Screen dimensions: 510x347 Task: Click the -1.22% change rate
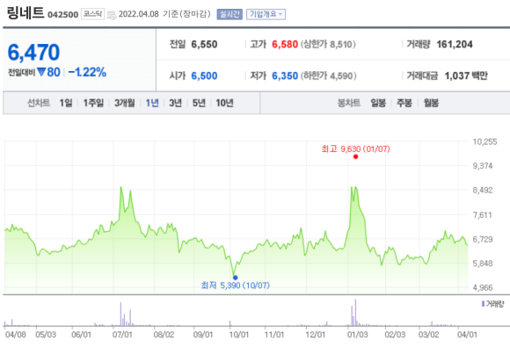[87, 72]
